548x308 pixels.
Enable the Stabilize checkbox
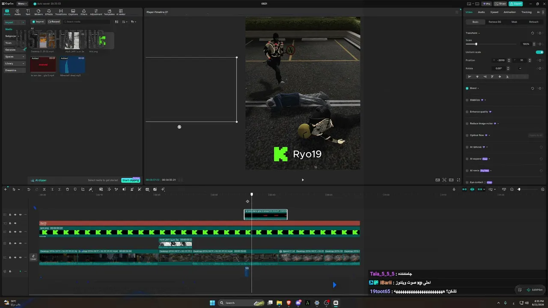tap(467, 100)
